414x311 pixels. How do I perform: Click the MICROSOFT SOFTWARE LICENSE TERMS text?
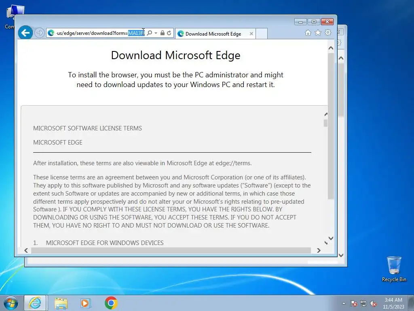click(x=87, y=128)
